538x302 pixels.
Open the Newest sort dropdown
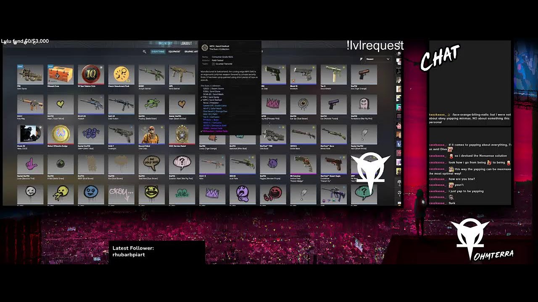click(377, 59)
